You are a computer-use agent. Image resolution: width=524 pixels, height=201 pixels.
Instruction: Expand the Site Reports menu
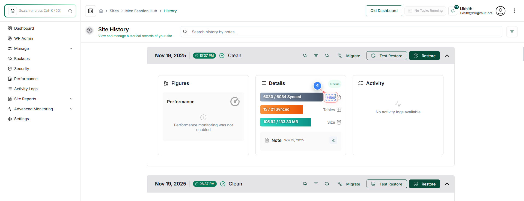(x=40, y=99)
